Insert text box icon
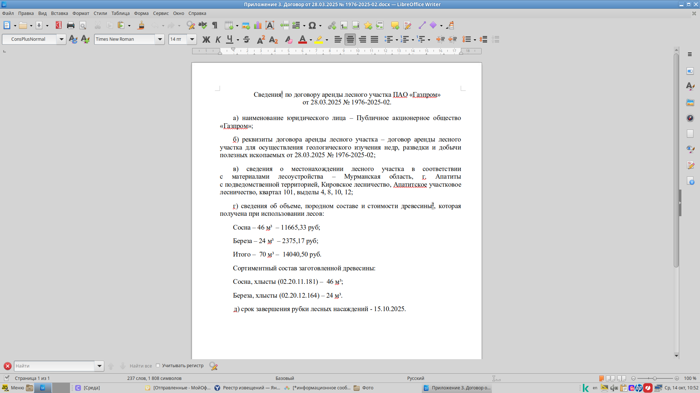700x393 pixels. click(270, 25)
